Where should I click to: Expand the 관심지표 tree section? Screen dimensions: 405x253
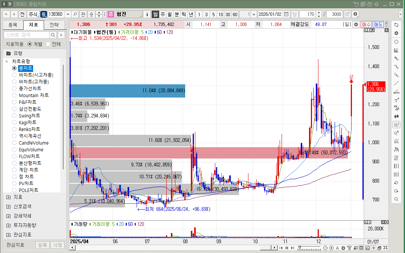tap(9, 235)
